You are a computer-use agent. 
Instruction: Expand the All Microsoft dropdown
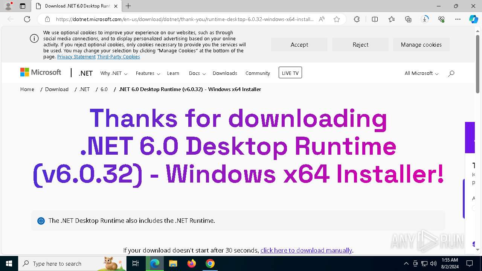click(x=421, y=73)
